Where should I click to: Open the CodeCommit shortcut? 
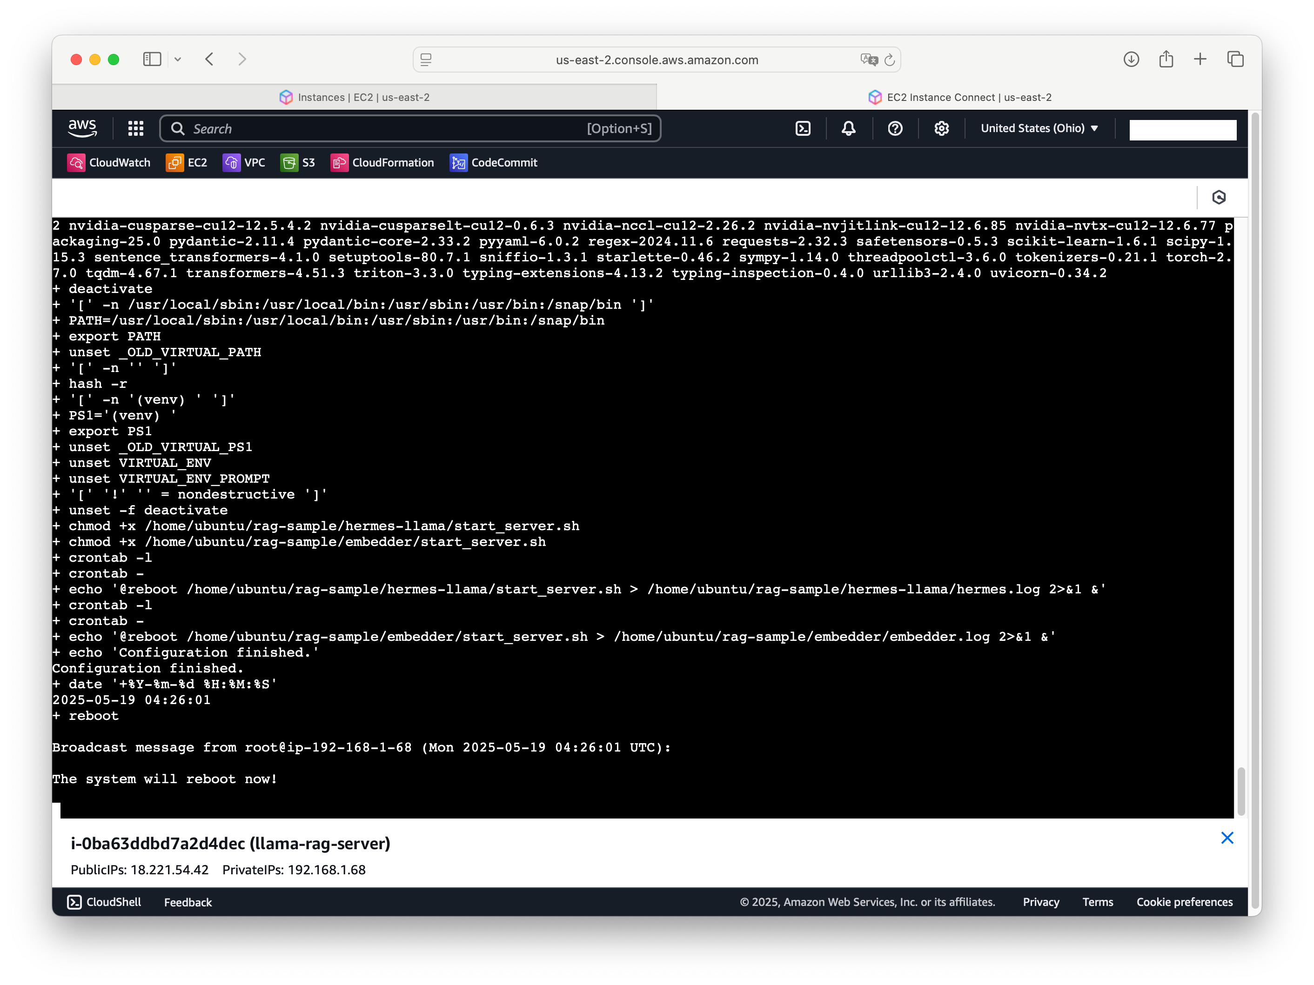point(493,163)
